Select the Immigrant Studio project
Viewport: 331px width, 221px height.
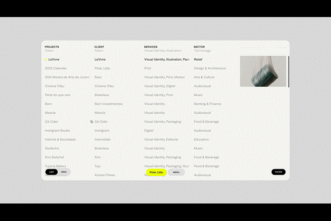(x=57, y=130)
